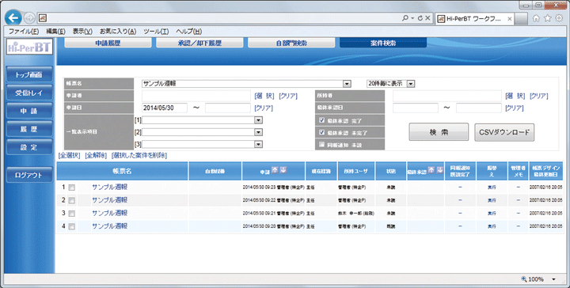The width and height of the screenshot is (570, 288).
Task: Open the ヘルプ(H) menu
Action: [x=188, y=32]
